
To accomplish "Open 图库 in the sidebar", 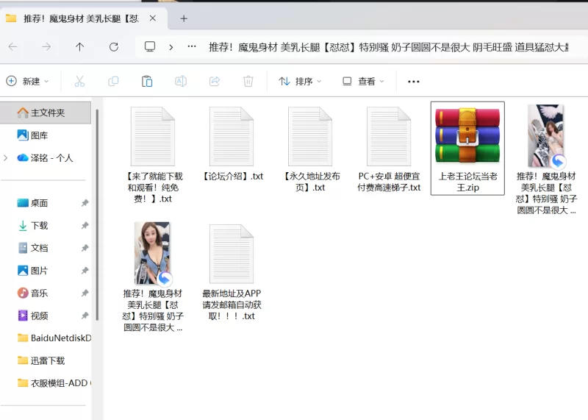I will click(x=39, y=135).
